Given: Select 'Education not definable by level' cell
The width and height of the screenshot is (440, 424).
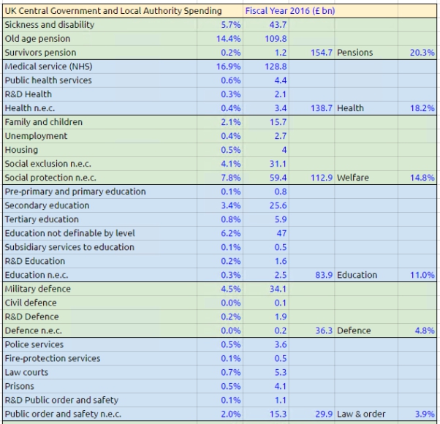Looking at the screenshot, I should click(x=100, y=233).
